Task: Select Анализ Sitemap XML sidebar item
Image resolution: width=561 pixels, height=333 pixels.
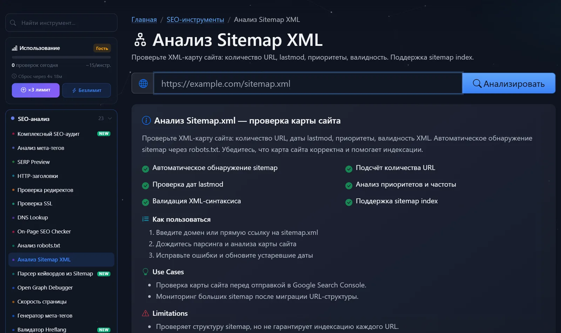Action: (61, 259)
